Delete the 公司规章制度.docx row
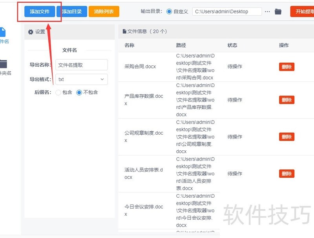 [x=287, y=137]
